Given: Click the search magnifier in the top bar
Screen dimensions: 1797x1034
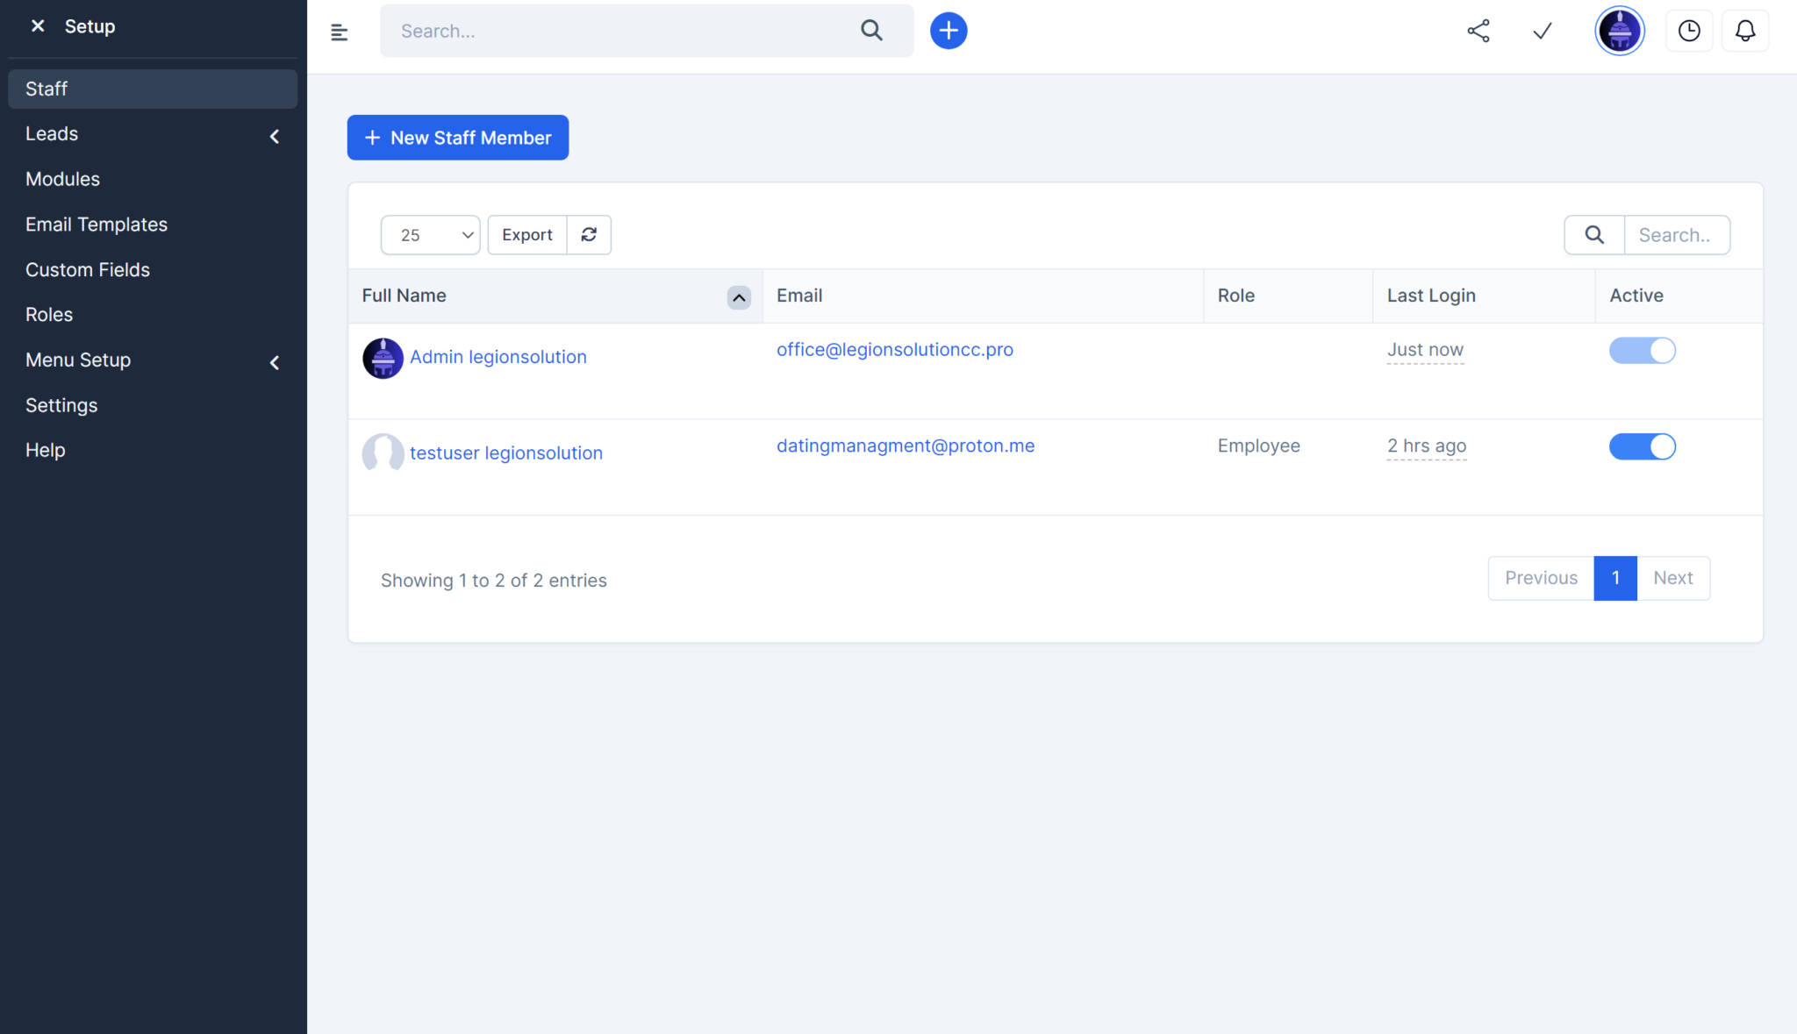Looking at the screenshot, I should click(x=871, y=30).
